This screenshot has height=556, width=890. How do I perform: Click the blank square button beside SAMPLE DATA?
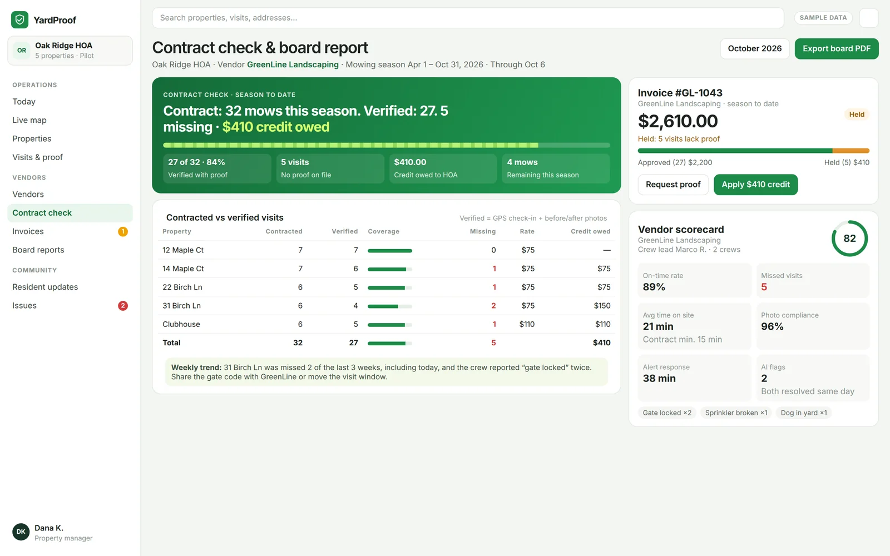869,18
